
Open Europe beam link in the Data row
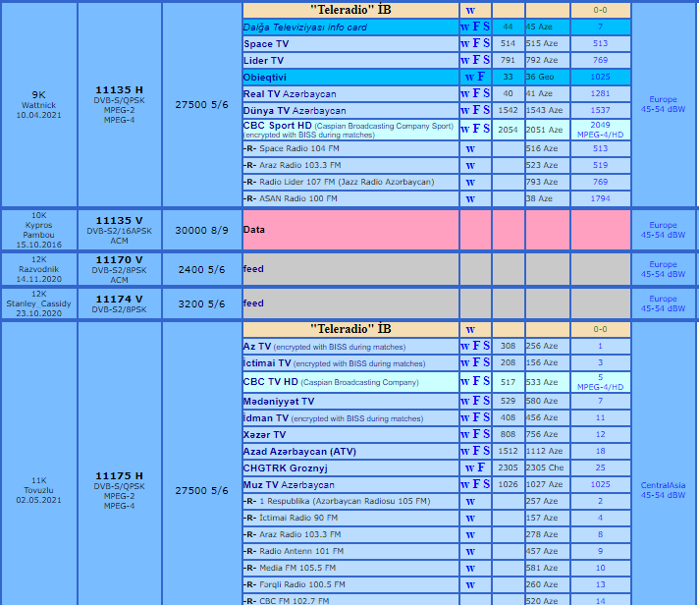(663, 230)
